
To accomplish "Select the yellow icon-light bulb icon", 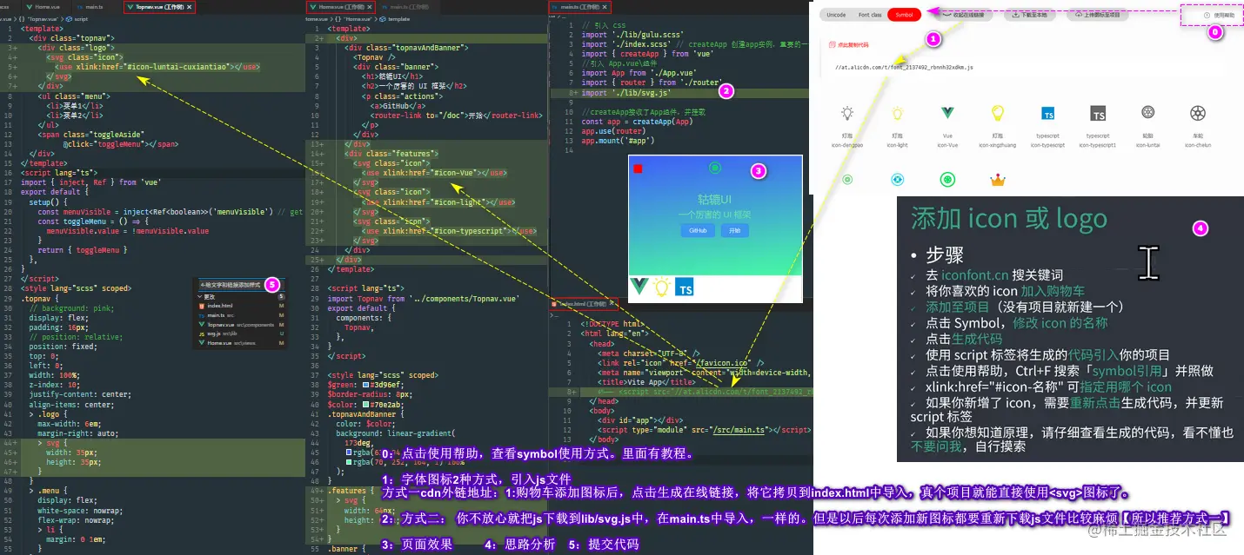I will (898, 113).
